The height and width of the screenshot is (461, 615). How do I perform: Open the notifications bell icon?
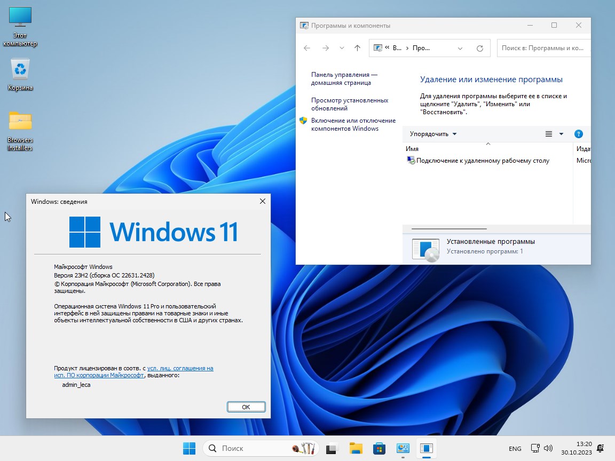point(601,448)
